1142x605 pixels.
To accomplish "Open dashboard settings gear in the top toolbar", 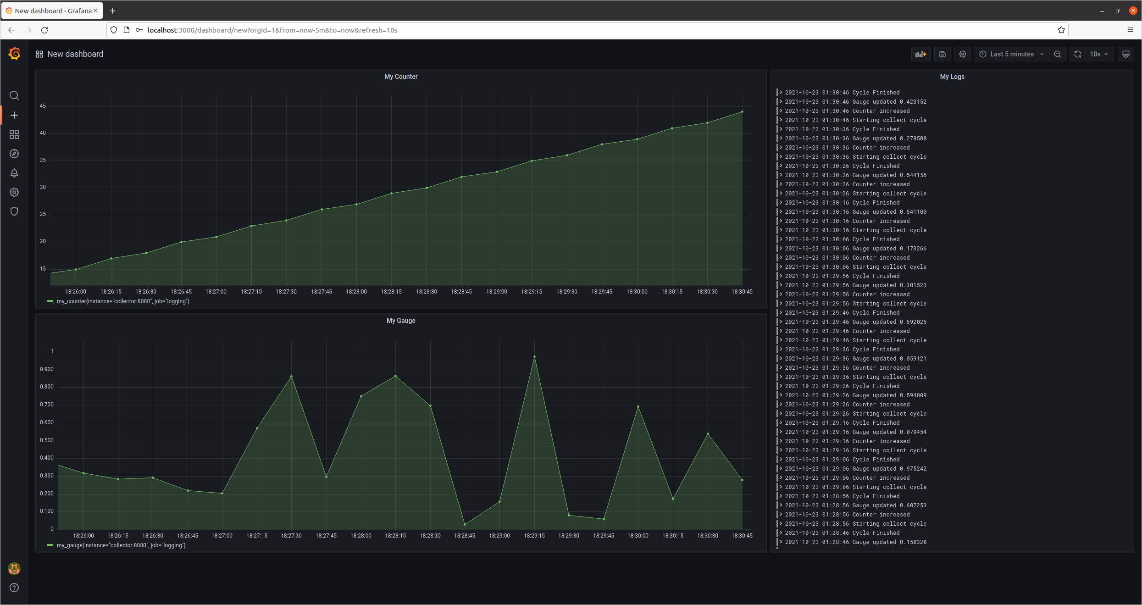I will [x=963, y=54].
